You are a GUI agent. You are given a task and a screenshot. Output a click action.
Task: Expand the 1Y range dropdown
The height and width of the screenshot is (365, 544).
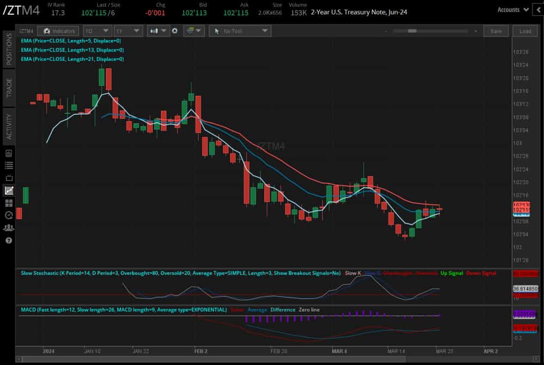click(x=128, y=31)
